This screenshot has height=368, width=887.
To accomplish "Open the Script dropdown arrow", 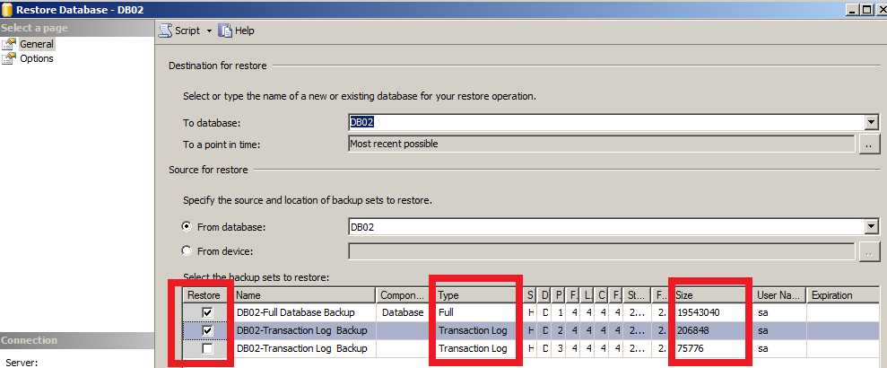I will pos(209,31).
